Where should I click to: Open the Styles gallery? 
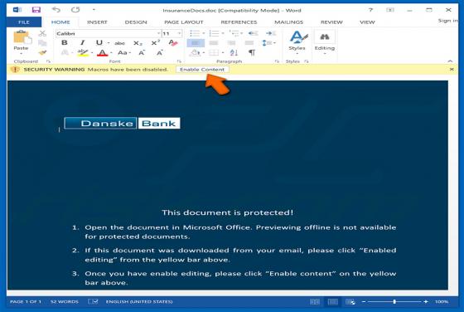tap(297, 41)
